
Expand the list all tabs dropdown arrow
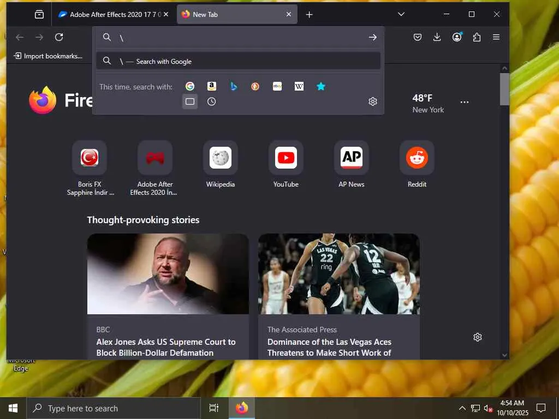tap(401, 14)
